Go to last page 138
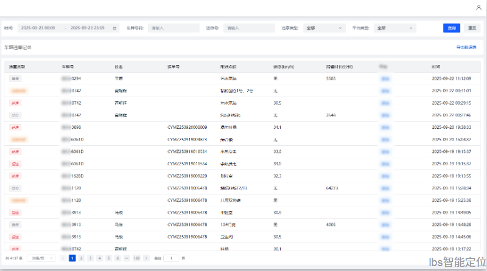The height and width of the screenshot is (271, 487). [x=136, y=258]
